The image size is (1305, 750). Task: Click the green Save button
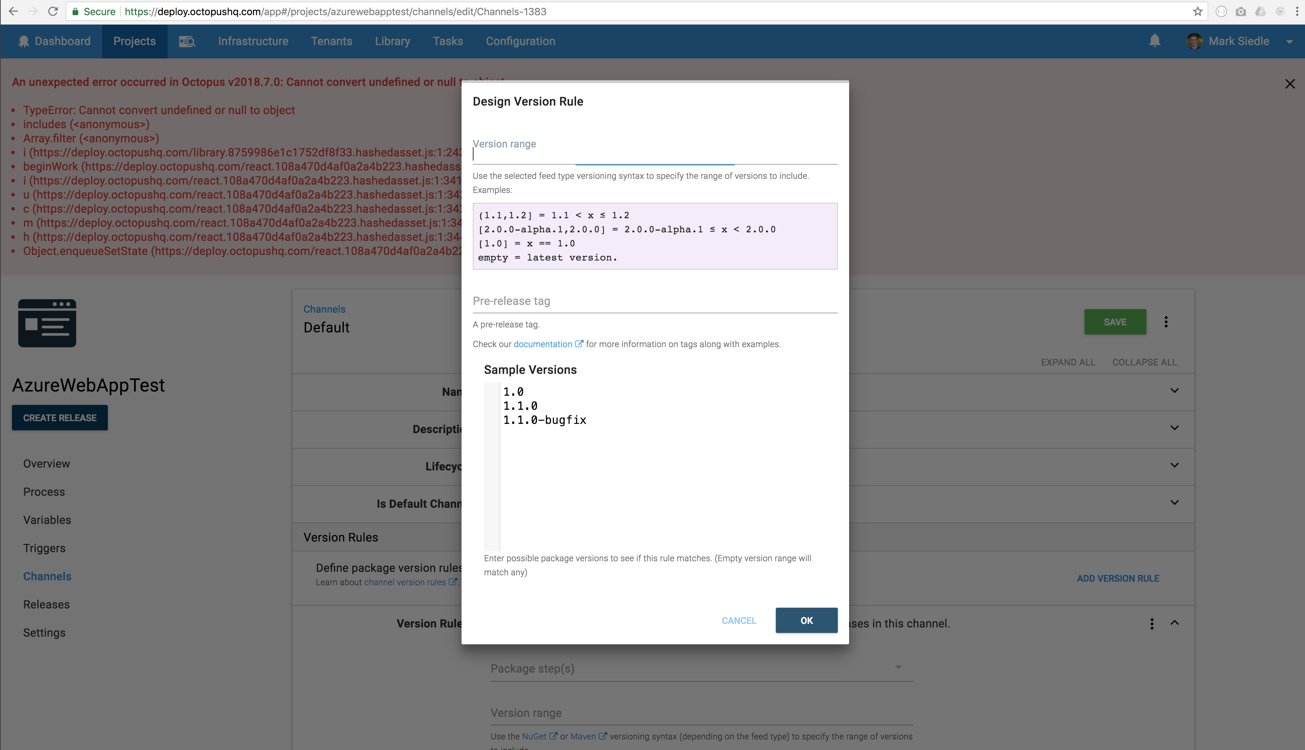tap(1115, 322)
